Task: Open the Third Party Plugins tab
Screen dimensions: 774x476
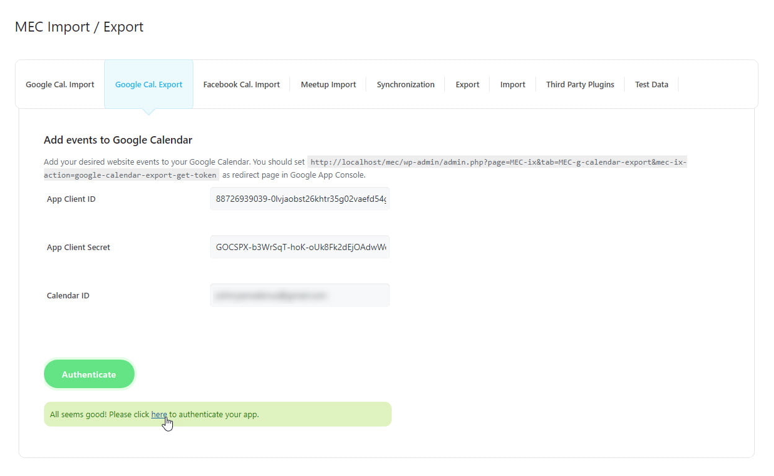Action: [x=580, y=85]
